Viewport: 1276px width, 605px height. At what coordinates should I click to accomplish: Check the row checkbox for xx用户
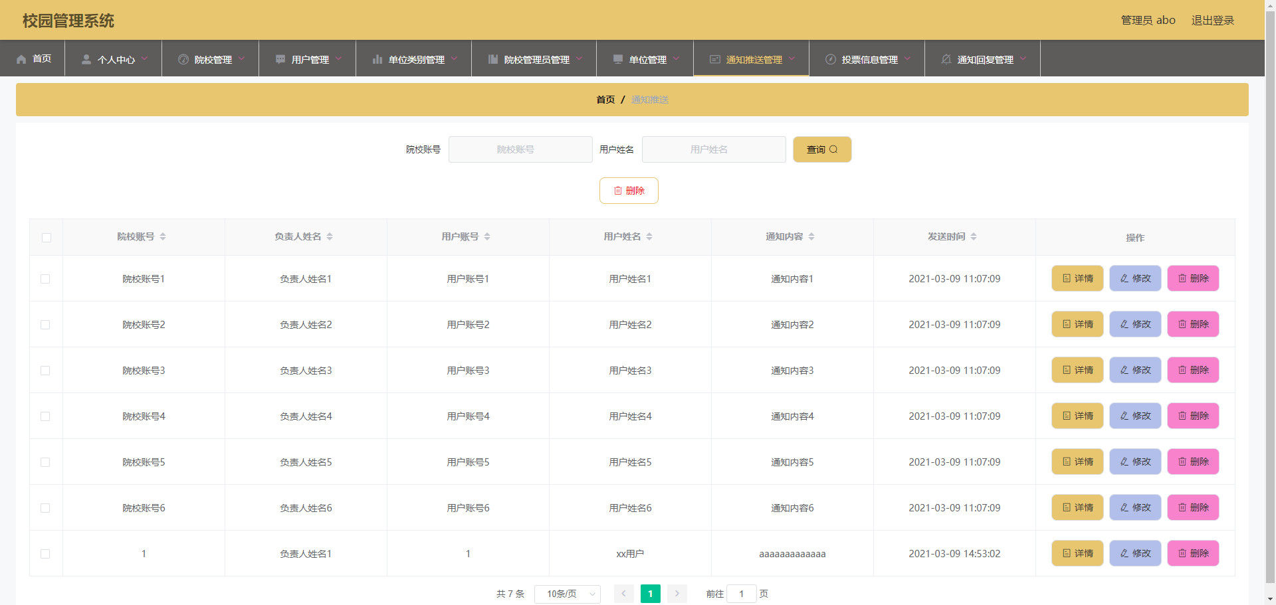click(45, 554)
